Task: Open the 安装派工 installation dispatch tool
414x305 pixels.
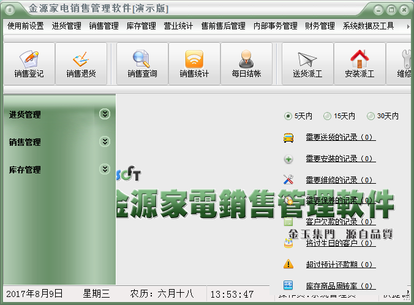Action: click(x=359, y=64)
